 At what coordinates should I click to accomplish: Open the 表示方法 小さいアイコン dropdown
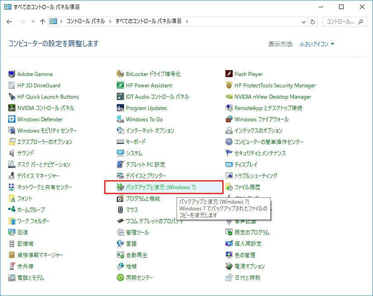click(316, 44)
